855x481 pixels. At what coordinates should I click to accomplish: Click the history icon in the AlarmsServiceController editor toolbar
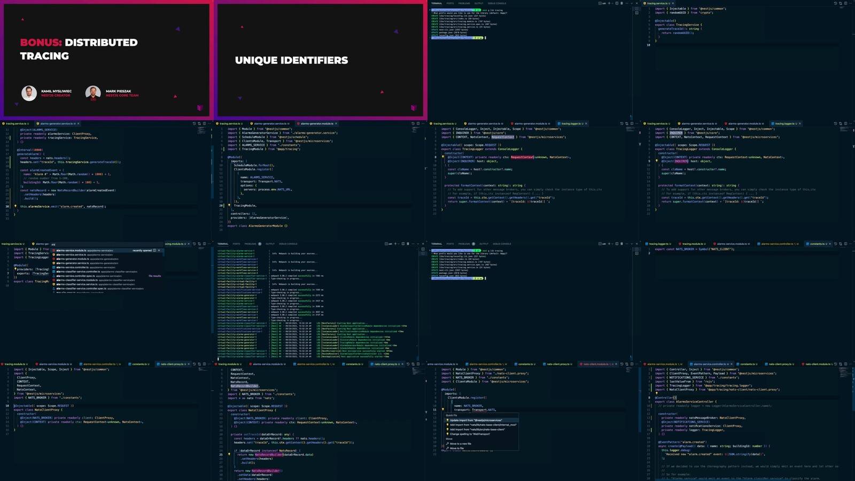(835, 364)
